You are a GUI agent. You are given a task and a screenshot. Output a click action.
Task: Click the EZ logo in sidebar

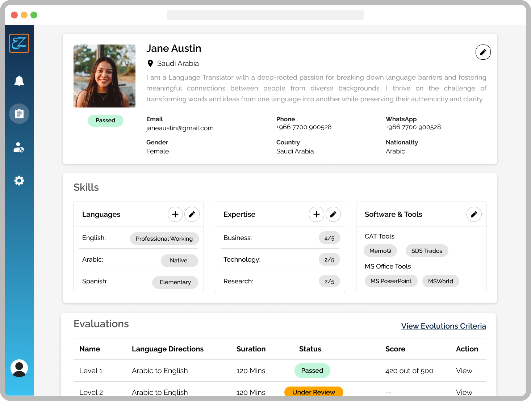tap(19, 43)
